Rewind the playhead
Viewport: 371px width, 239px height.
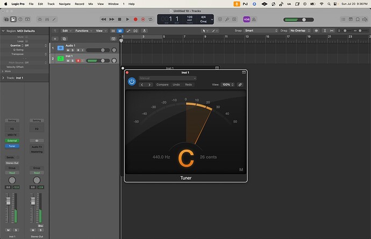(103, 19)
